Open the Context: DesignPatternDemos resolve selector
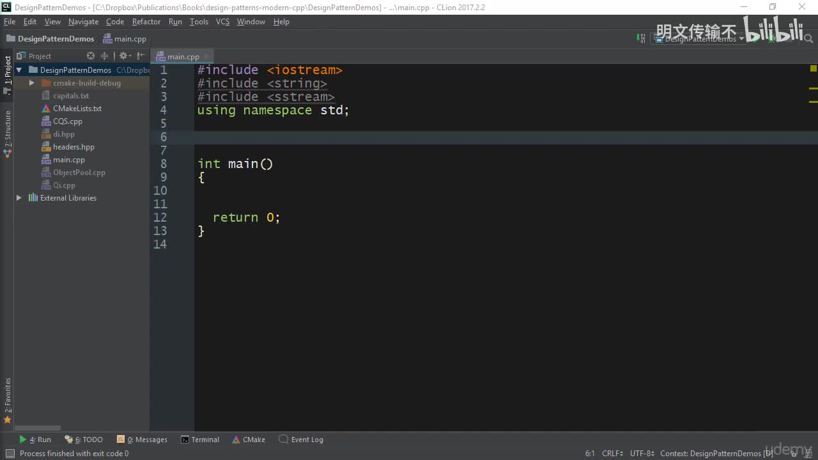The image size is (818, 460). (716, 454)
